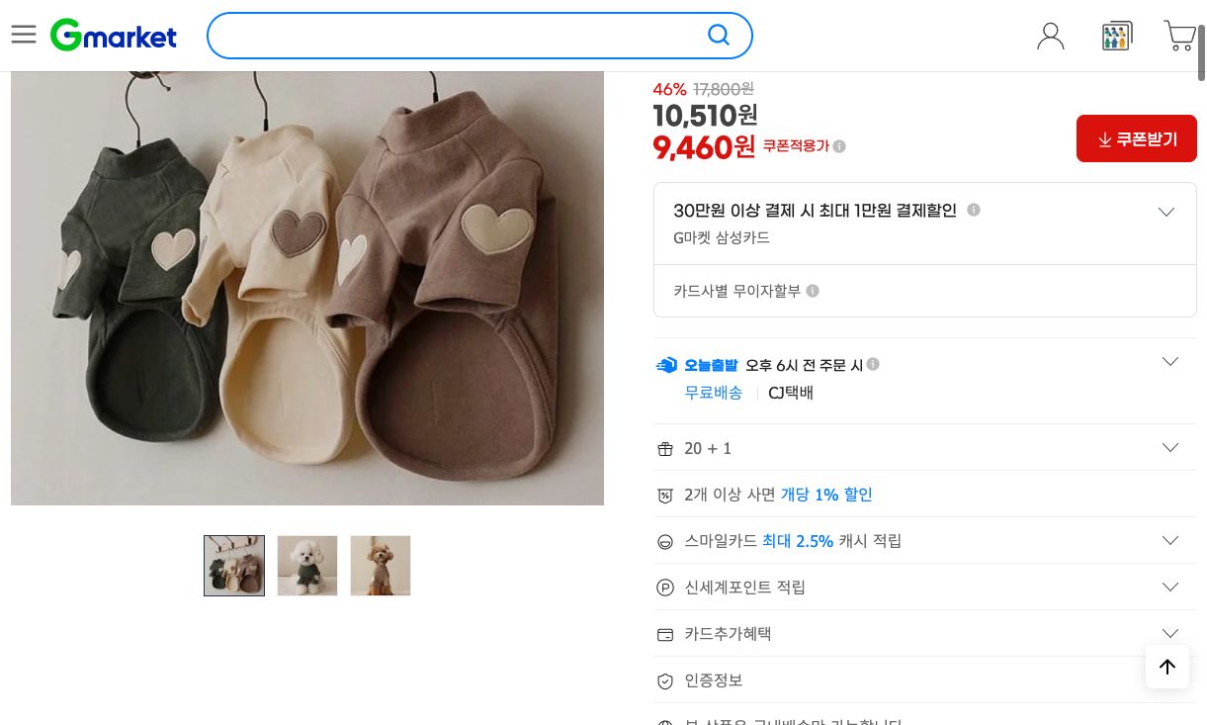Click the smile face icon beside 스마일카드
The image size is (1207, 725).
click(x=665, y=541)
